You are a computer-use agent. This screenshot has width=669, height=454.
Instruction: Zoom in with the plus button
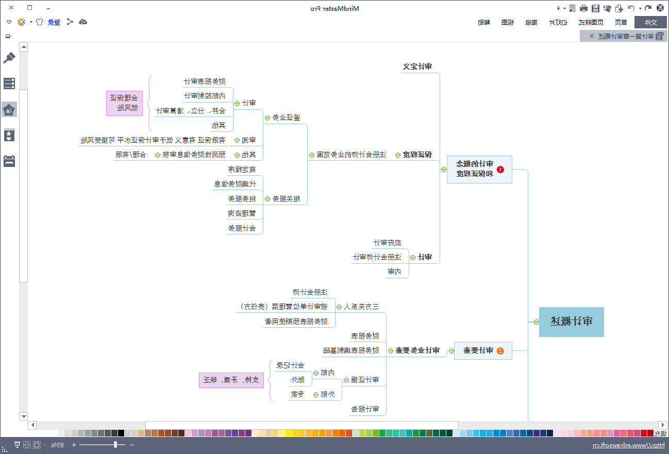click(74, 445)
